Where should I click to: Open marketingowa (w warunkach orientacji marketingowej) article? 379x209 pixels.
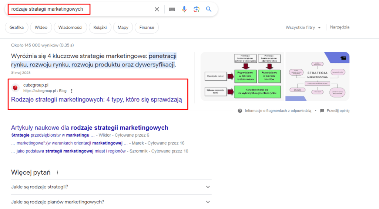(69, 143)
